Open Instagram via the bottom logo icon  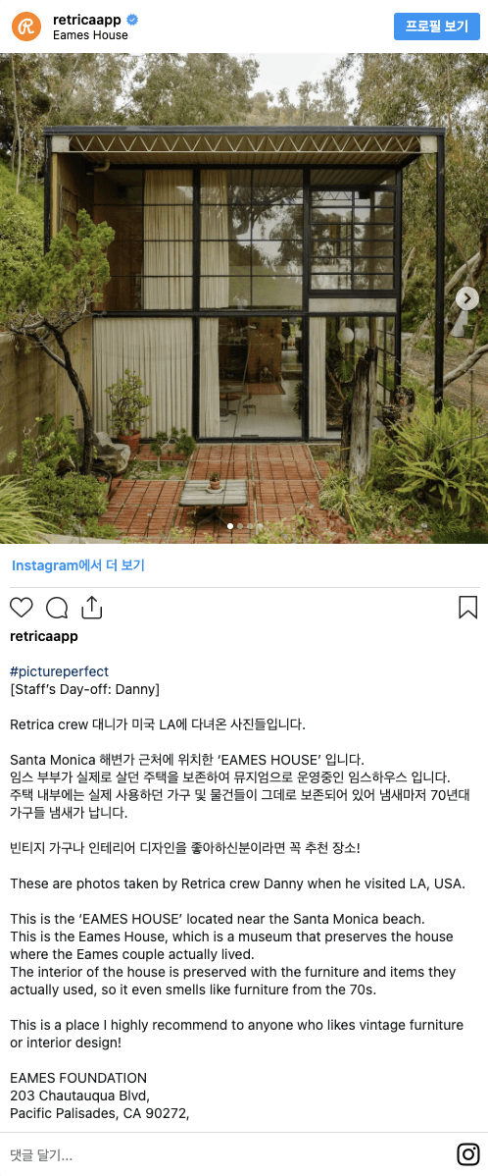click(x=467, y=1153)
